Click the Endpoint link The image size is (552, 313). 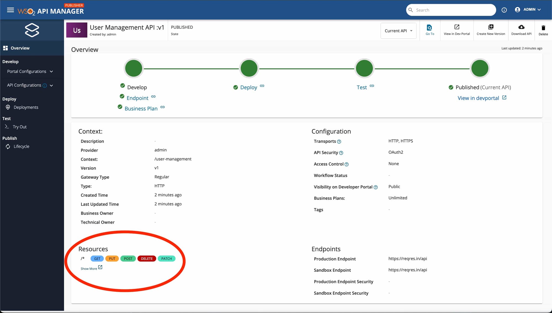pos(137,98)
